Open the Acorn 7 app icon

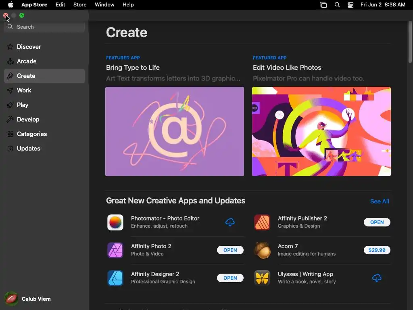coord(262,250)
